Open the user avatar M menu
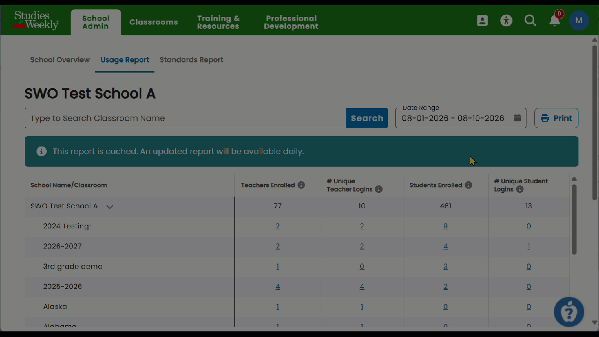The image size is (599, 337). tap(579, 21)
